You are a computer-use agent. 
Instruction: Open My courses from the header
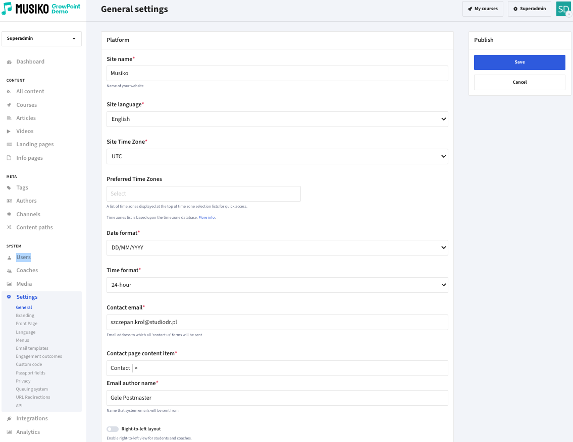coord(482,9)
